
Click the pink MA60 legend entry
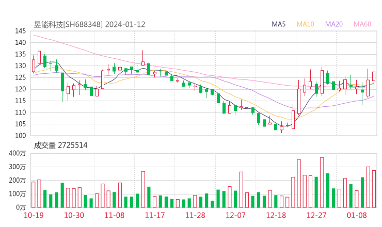point(362,24)
